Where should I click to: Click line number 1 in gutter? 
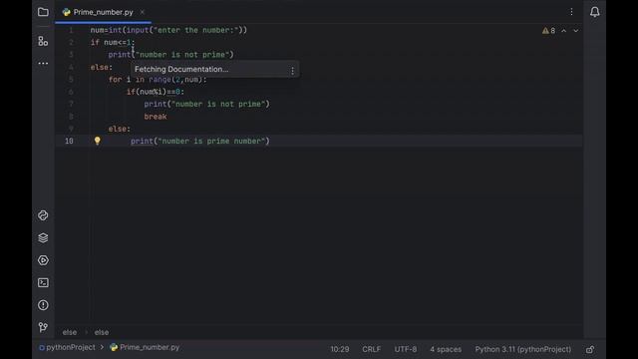click(71, 30)
